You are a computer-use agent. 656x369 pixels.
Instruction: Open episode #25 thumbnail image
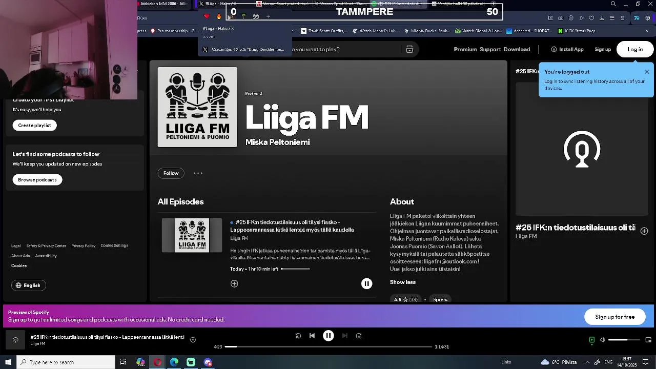point(192,235)
